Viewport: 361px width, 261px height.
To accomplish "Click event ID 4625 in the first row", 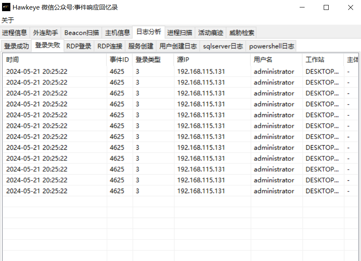I will (117, 72).
